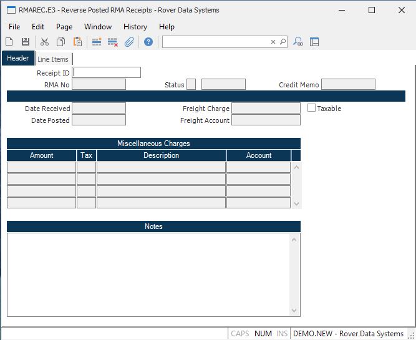Click the Copy icon in toolbar

[61, 42]
